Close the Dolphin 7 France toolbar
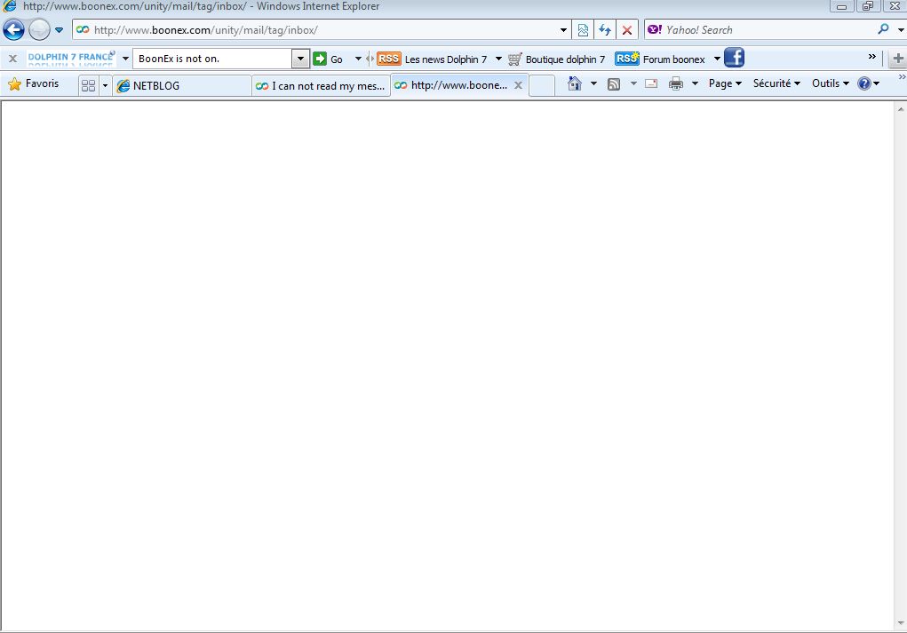The image size is (907, 633). 12,59
